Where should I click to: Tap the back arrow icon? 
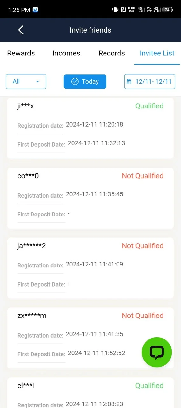coord(21,30)
